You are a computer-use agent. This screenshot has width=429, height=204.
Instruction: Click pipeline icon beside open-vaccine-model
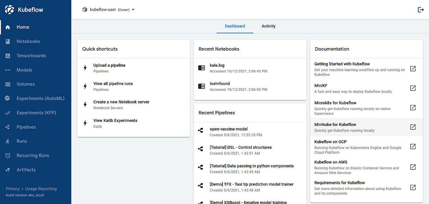pos(200,130)
